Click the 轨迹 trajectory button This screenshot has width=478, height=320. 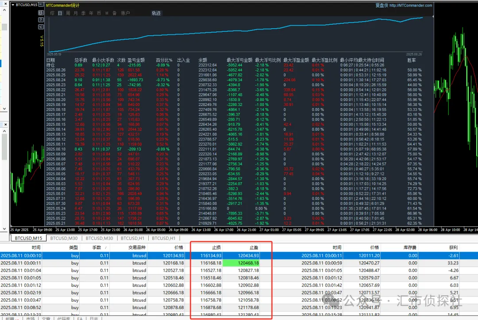[x=156, y=13]
